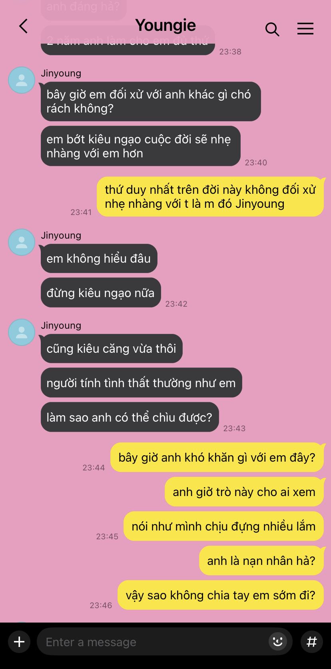Tap the Youngie chat title

click(x=165, y=25)
